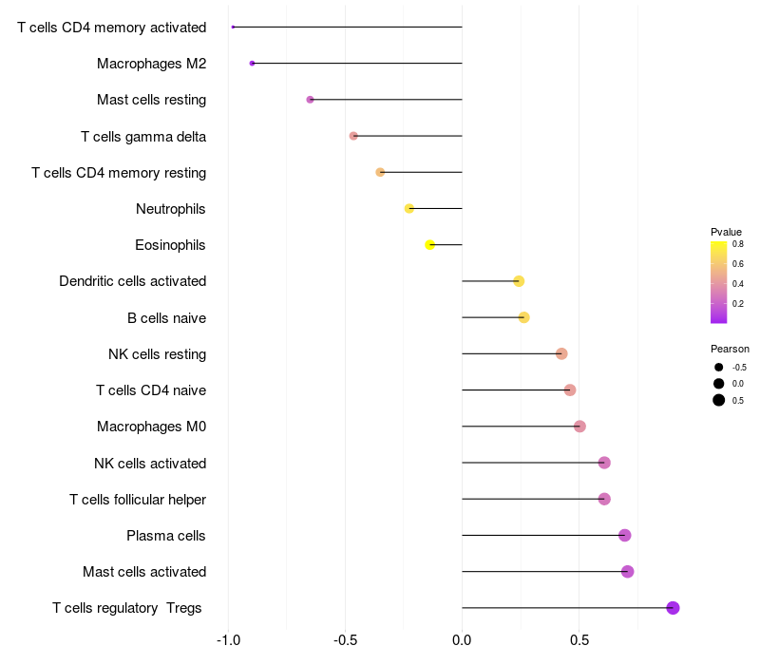Click the Pvalue color gradient bar
Image resolution: width=760 pixels, height=665 pixels.
[718, 282]
